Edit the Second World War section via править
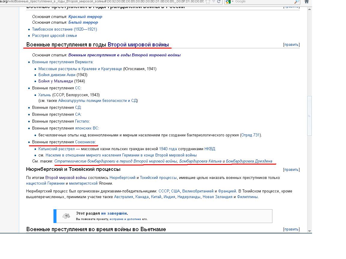The width and height of the screenshot is (346, 259). click(x=291, y=44)
